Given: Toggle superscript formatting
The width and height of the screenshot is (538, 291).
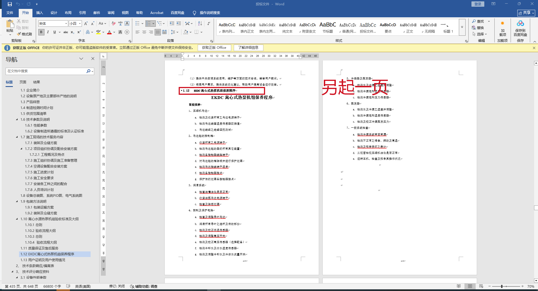Looking at the screenshot, I should coord(79,32).
